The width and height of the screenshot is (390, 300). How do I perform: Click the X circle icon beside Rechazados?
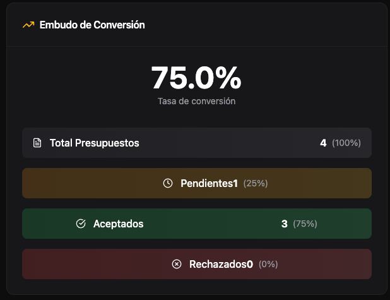coord(177,264)
